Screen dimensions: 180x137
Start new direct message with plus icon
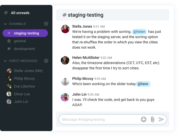(46, 61)
